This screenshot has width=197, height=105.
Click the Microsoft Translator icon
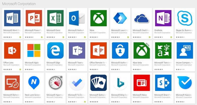(163, 50)
